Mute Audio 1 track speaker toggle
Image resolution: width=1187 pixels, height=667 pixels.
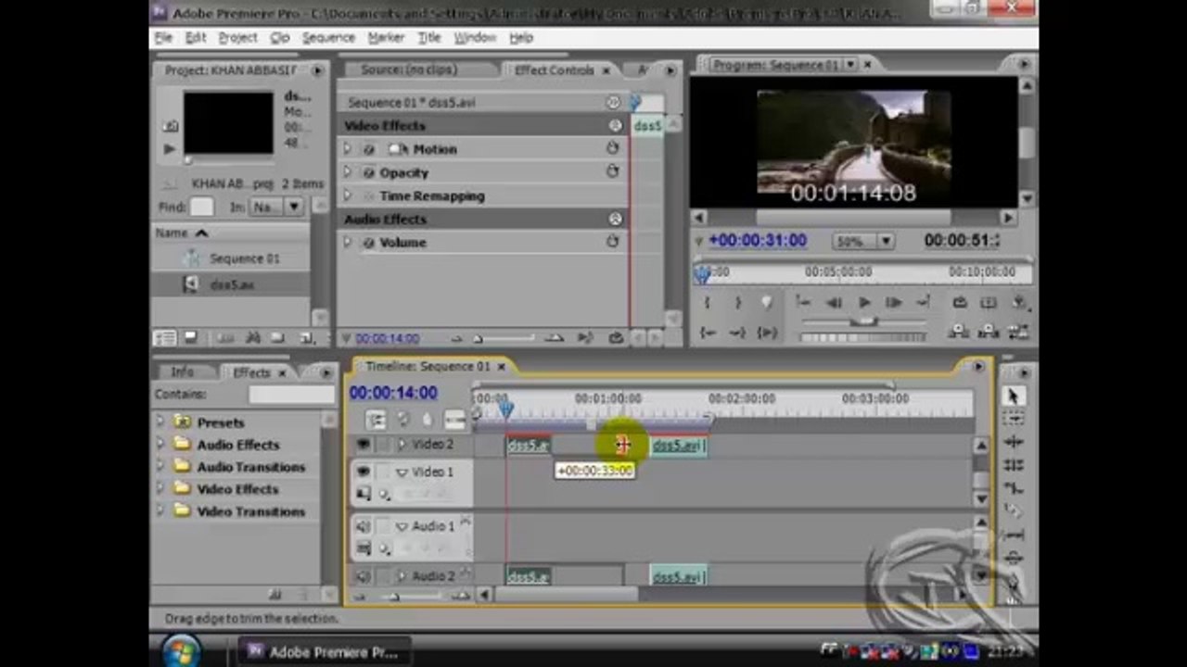363,526
